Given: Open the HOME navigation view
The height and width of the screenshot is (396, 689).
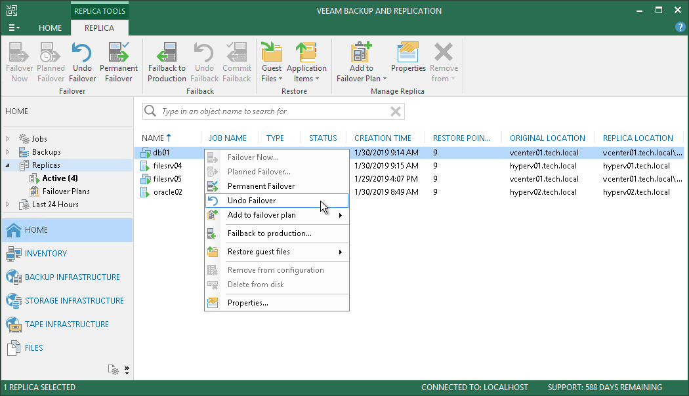Looking at the screenshot, I should (x=67, y=230).
